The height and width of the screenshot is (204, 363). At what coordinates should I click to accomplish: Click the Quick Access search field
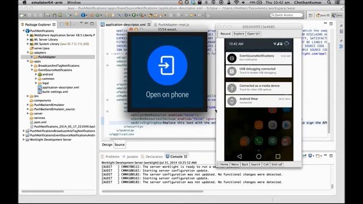pyautogui.click(x=286, y=15)
